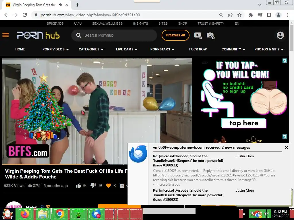Open the SPICEVIDS link
Image resolution: width=294 pixels, height=220 pixels.
click(55, 23)
